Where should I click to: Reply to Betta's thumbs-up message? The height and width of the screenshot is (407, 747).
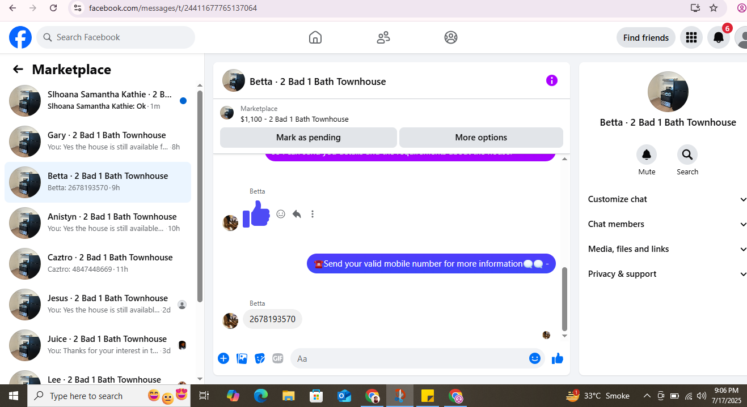click(297, 214)
